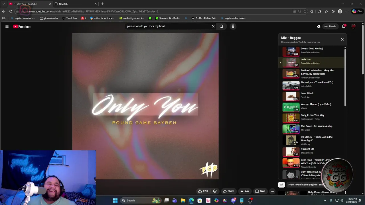This screenshot has height=205, width=365.
Task: Add page to favorites with star icon
Action: tap(305, 11)
